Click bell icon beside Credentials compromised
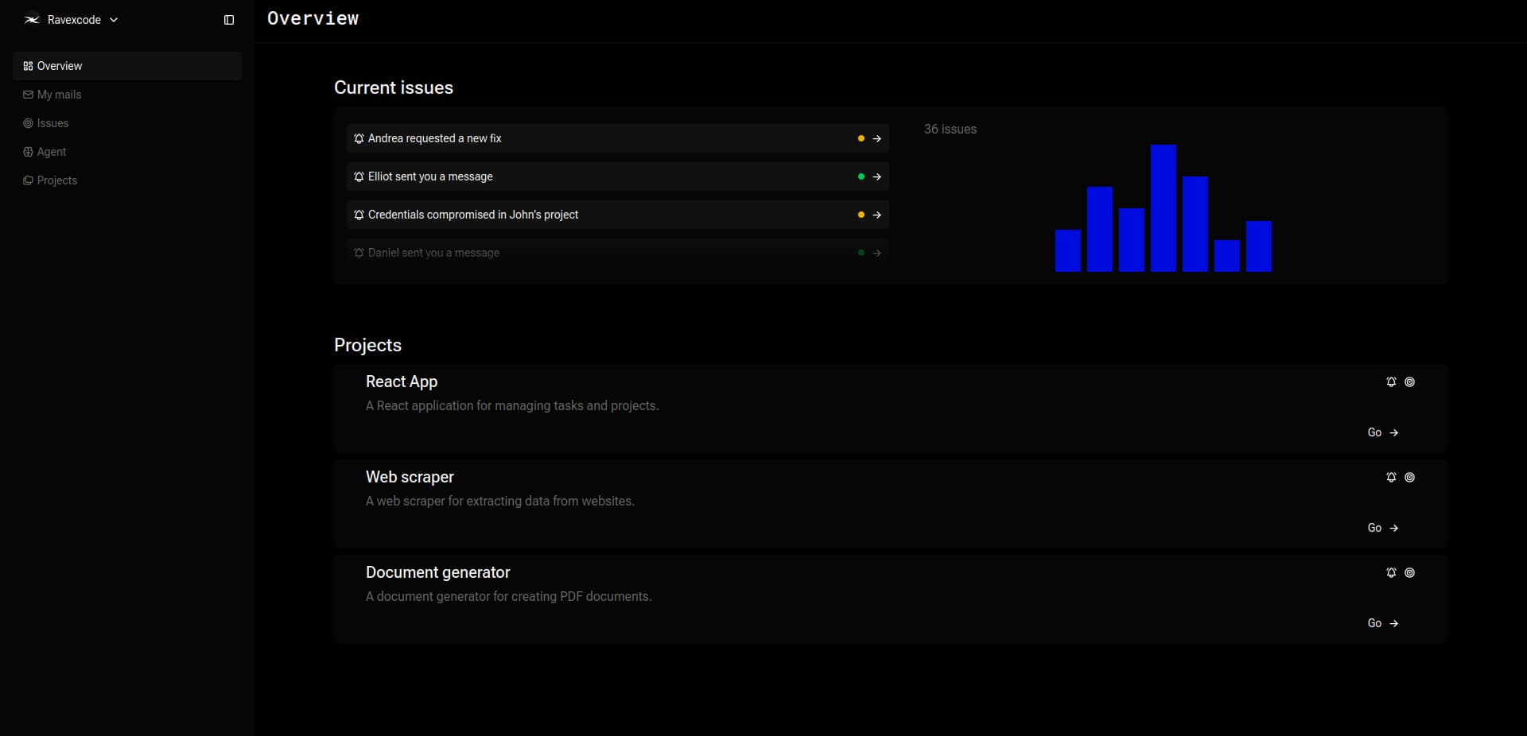1527x736 pixels. 359,215
